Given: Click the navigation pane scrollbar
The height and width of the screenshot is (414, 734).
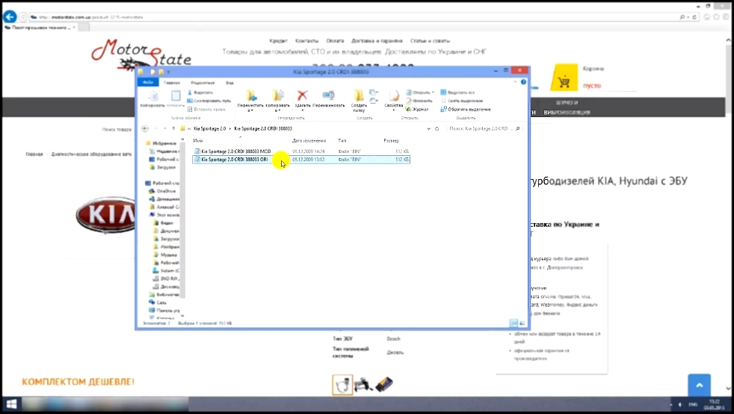Looking at the screenshot, I should coord(182,219).
